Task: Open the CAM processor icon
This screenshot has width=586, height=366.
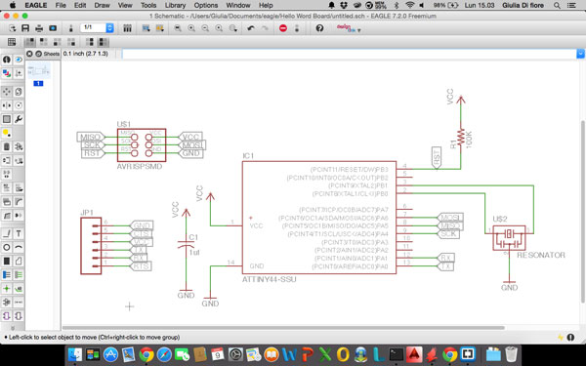Action: [53, 28]
